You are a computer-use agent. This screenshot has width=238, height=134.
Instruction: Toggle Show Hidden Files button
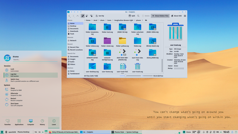[x=160, y=16]
